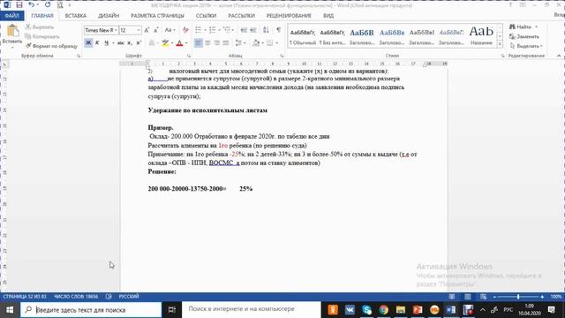Viewport: 565px width, 318px height.
Task: Decrease the font size
Action: (x=156, y=30)
